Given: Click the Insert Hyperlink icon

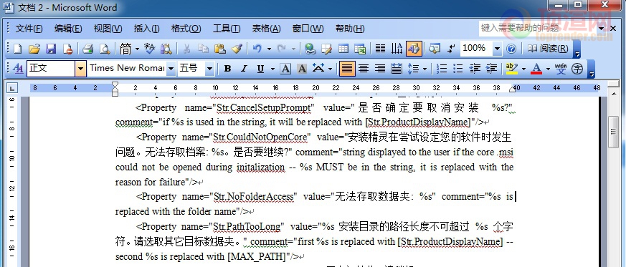Looking at the screenshot, I should tap(310, 49).
